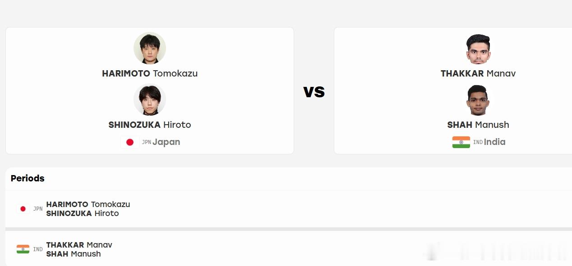Click THAKKAR Manav in the Periods row

coord(79,245)
